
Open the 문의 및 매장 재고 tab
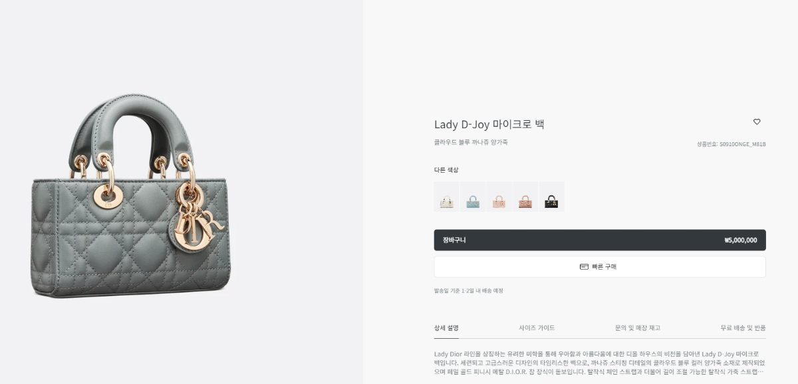(638, 328)
